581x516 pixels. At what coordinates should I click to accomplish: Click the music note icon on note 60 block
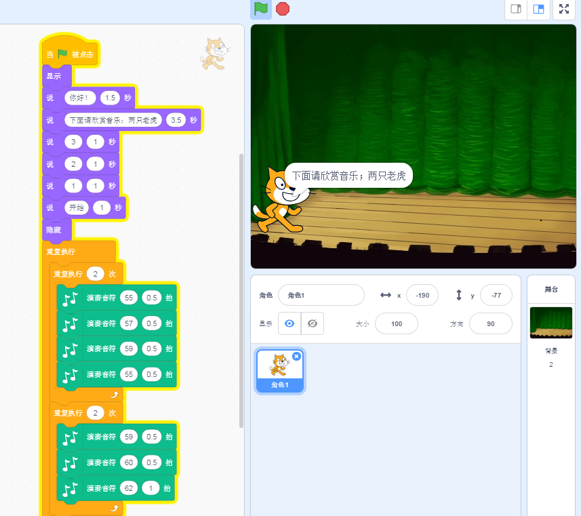point(70,463)
